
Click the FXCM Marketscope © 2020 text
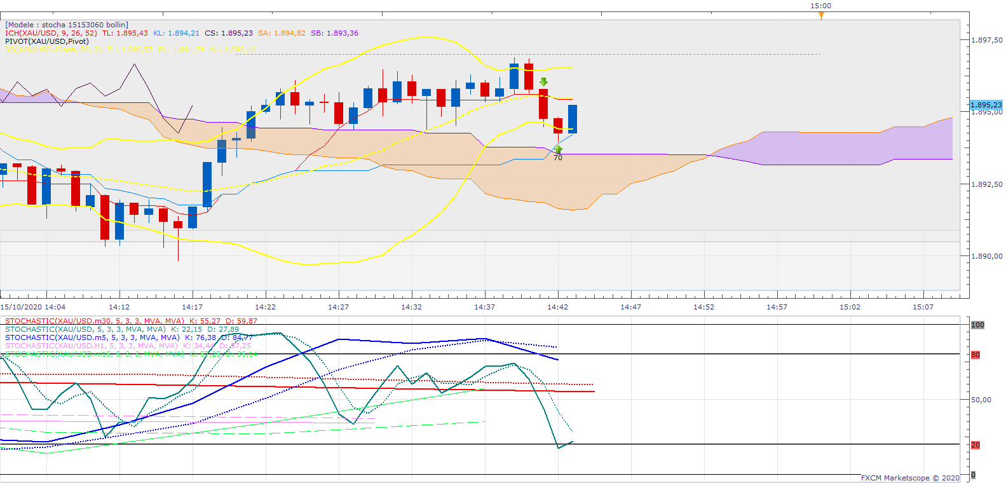910,478
